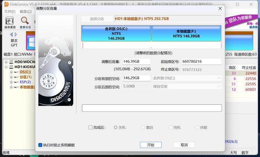The height and width of the screenshot is (157, 260).
Task: Click the 取消 button
Action: click(x=184, y=145)
